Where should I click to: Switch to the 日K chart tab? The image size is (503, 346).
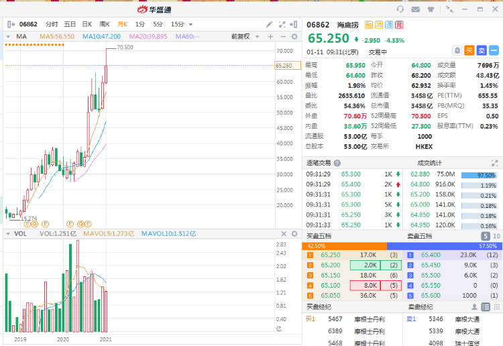(x=87, y=24)
